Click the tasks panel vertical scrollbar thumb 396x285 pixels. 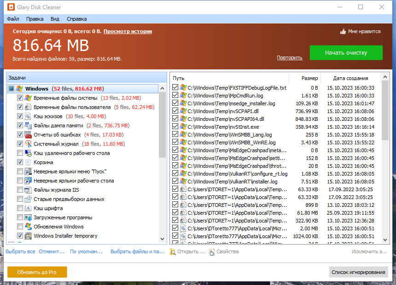pyautogui.click(x=162, y=125)
